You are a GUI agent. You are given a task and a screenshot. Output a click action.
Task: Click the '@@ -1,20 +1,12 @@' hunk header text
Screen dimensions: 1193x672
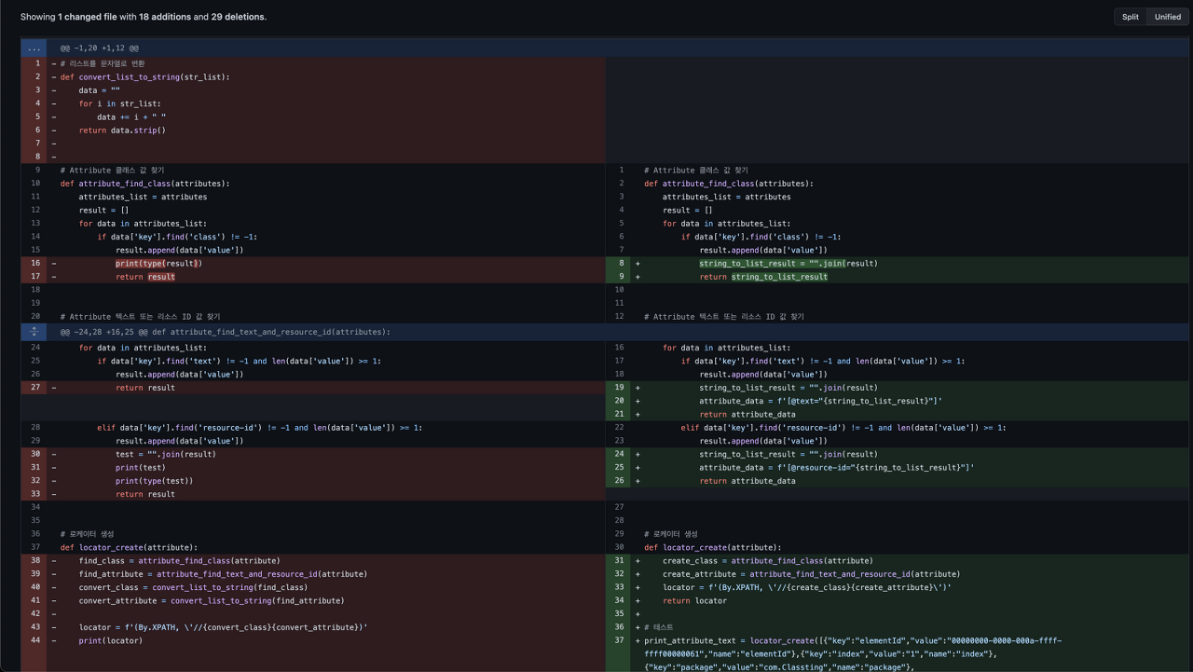click(100, 48)
